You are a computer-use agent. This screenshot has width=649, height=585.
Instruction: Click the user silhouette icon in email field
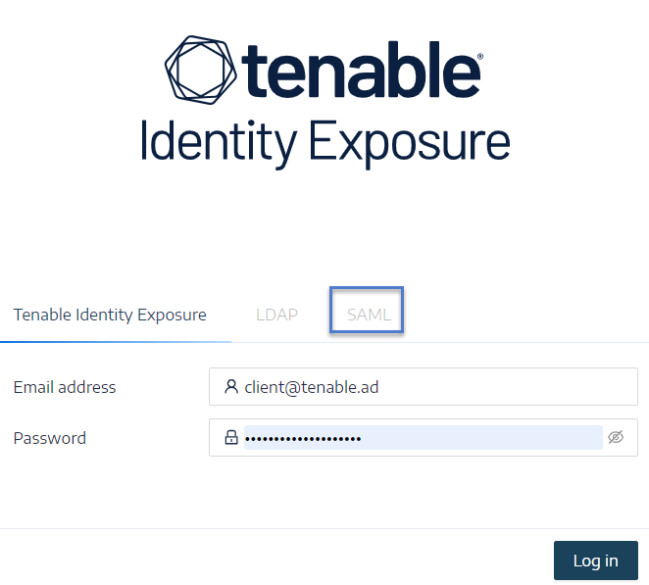231,387
